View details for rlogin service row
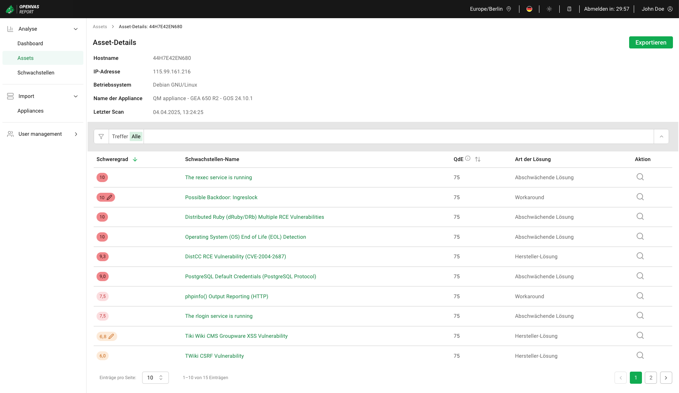This screenshot has width=679, height=393. [x=640, y=316]
